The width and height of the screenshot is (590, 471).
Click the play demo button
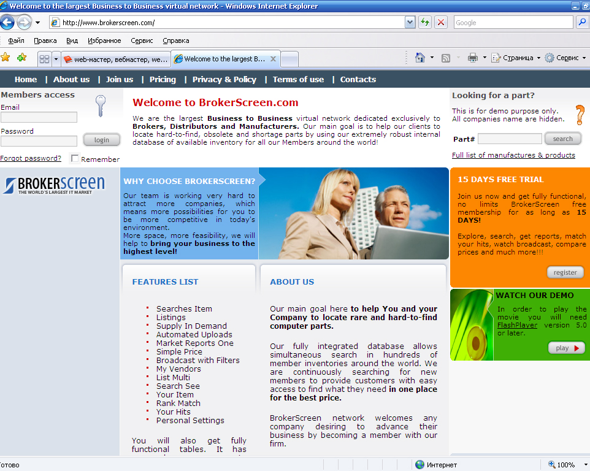[x=566, y=348]
